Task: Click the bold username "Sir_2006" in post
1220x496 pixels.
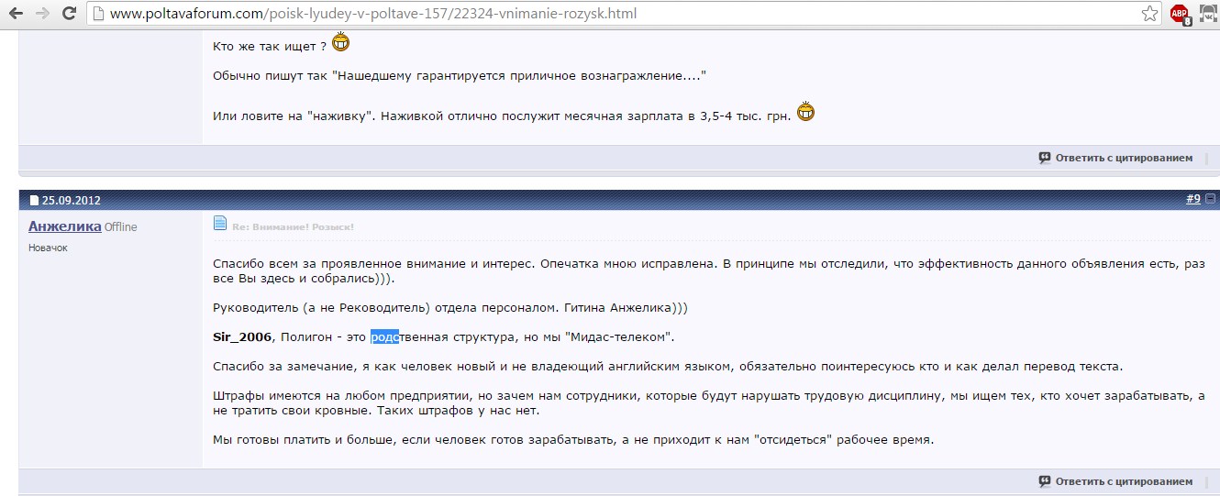Action: [x=242, y=337]
